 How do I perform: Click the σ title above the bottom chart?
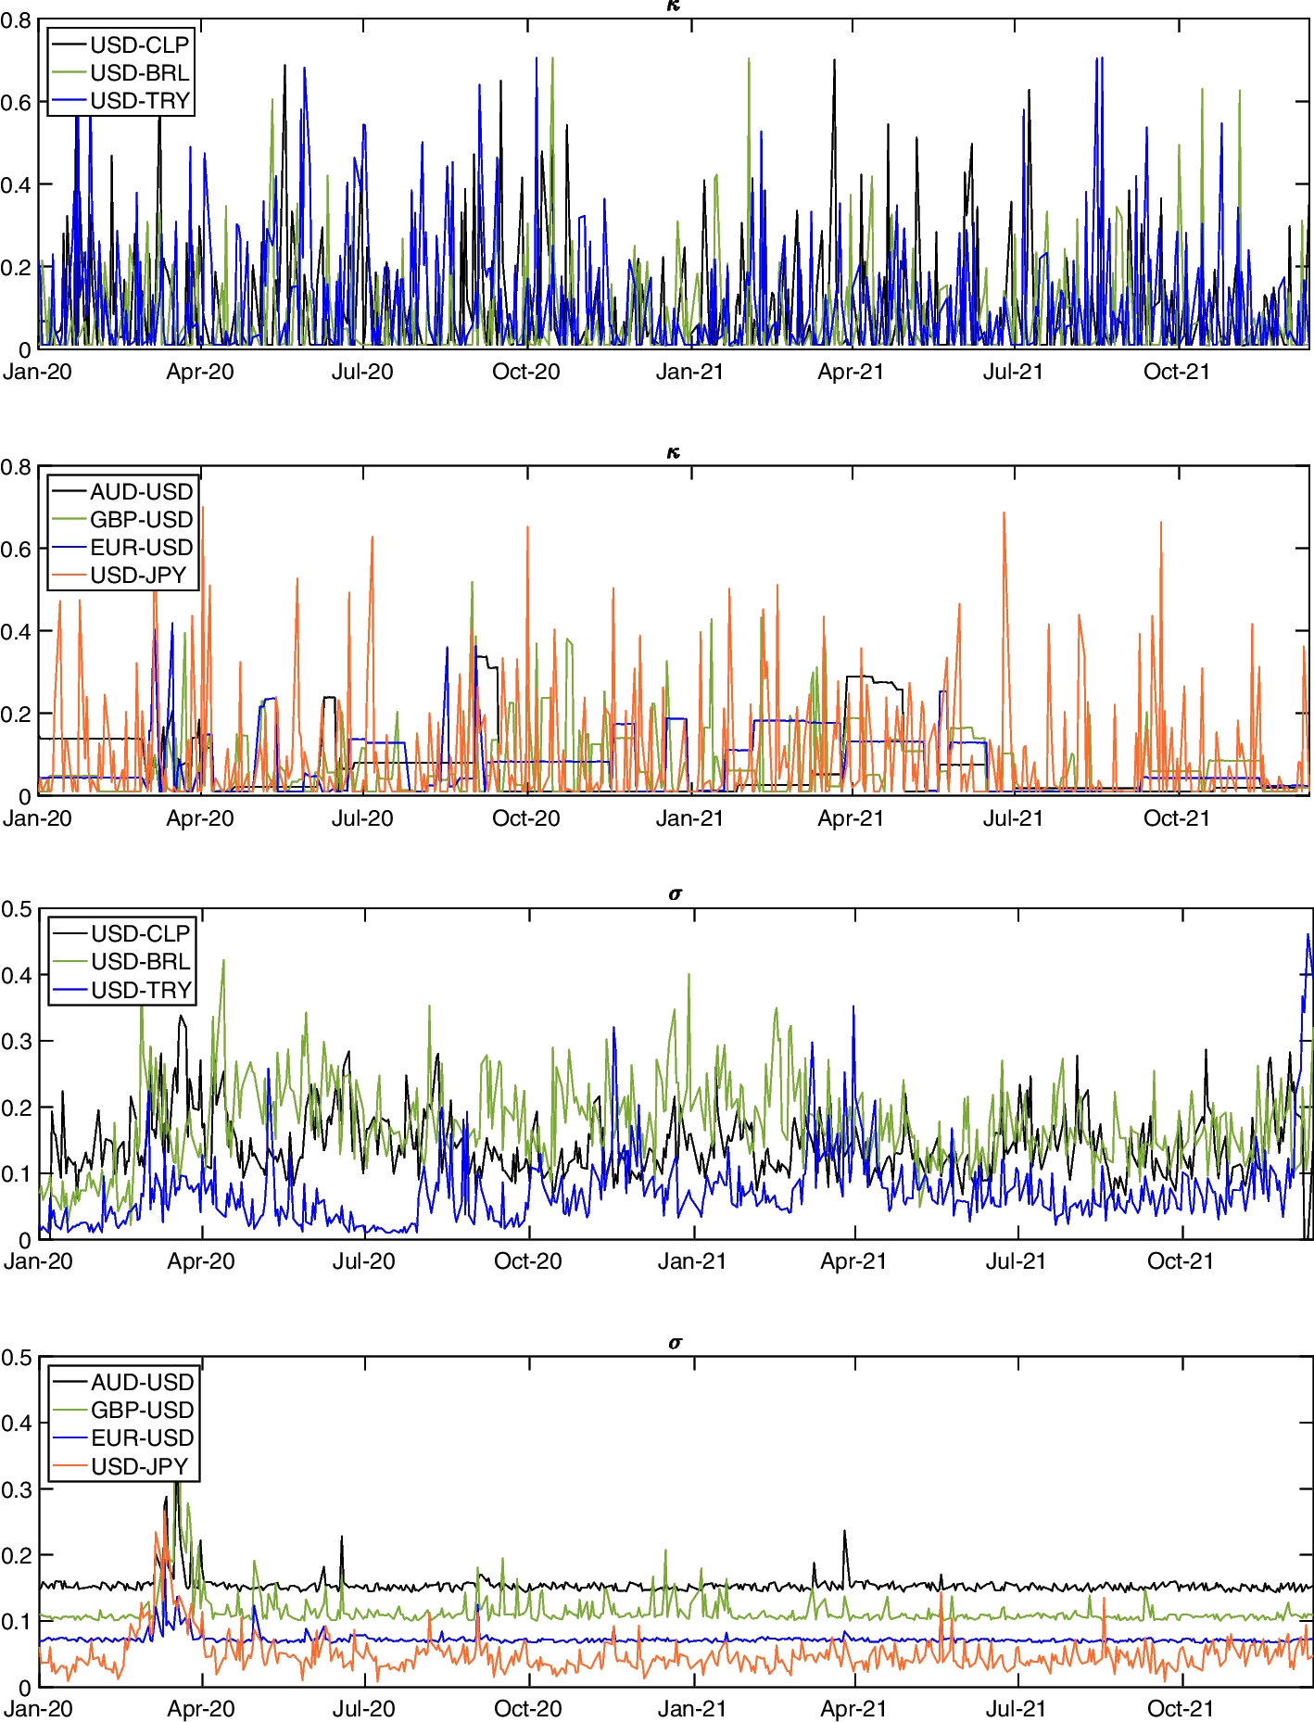click(x=675, y=1343)
